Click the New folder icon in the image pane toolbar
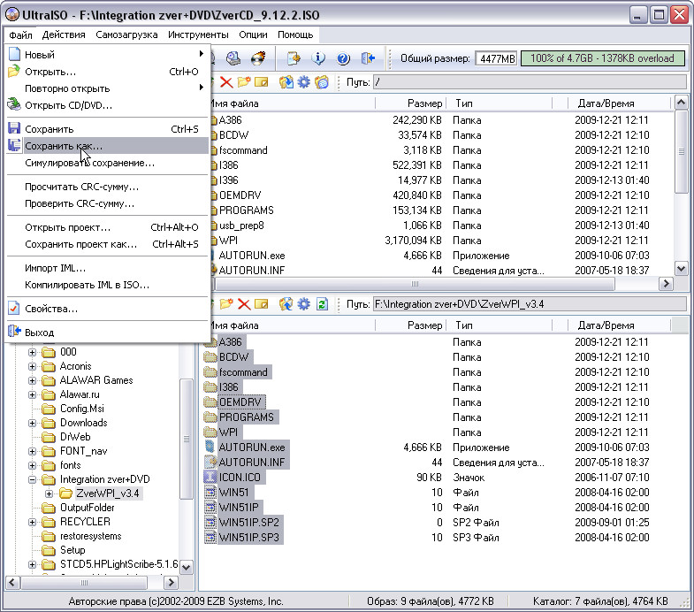The image size is (694, 612). pyautogui.click(x=244, y=82)
